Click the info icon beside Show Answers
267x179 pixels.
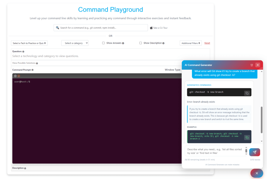pyautogui.click(x=123, y=43)
